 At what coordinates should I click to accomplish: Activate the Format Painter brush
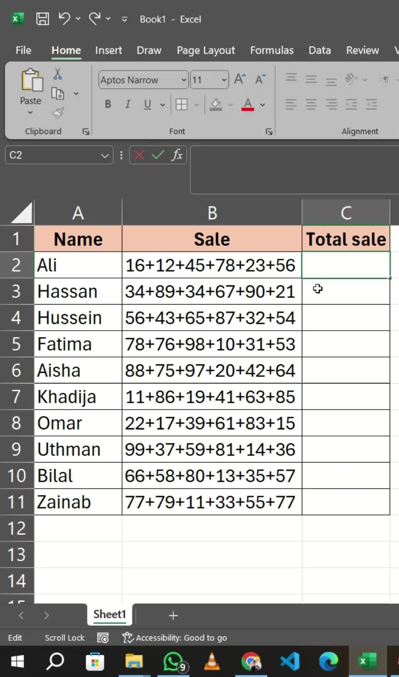pyautogui.click(x=58, y=113)
